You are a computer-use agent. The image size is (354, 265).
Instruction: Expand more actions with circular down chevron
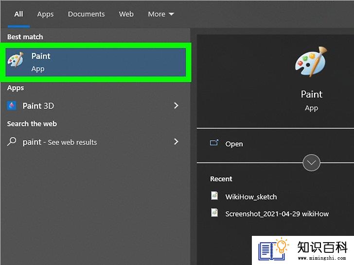tap(311, 163)
